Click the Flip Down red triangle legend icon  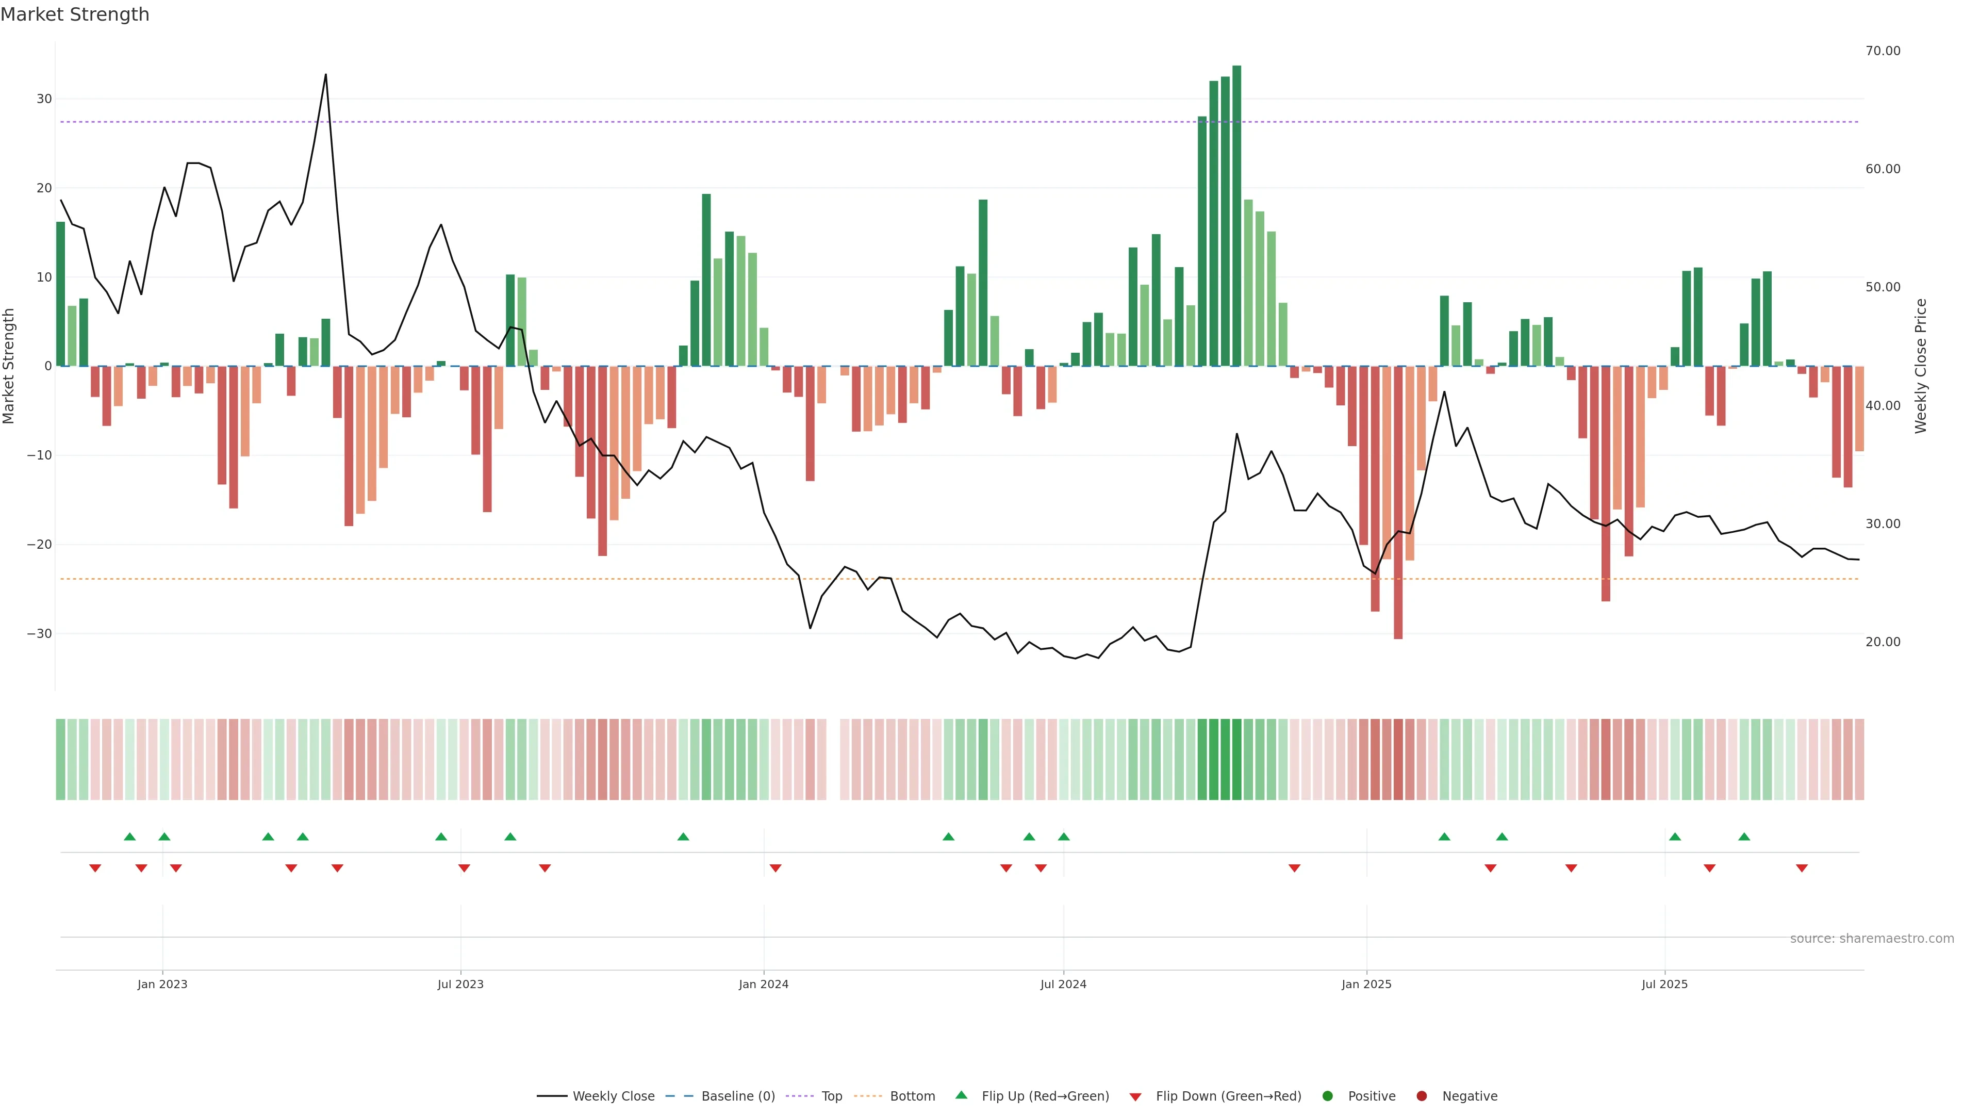pyautogui.click(x=1135, y=1097)
